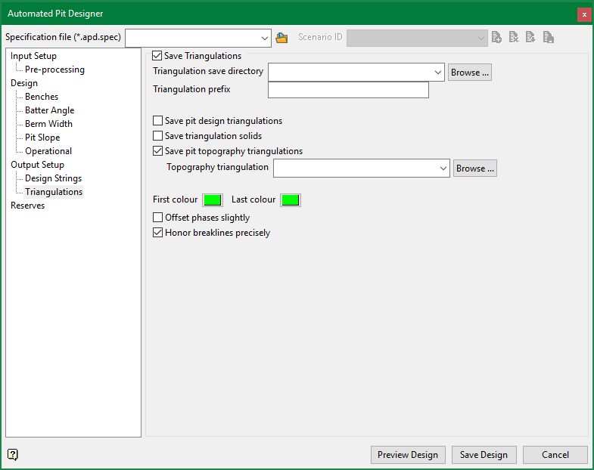Toggle the Save triangulation solids checkbox
Image resolution: width=594 pixels, height=470 pixels.
tap(158, 136)
